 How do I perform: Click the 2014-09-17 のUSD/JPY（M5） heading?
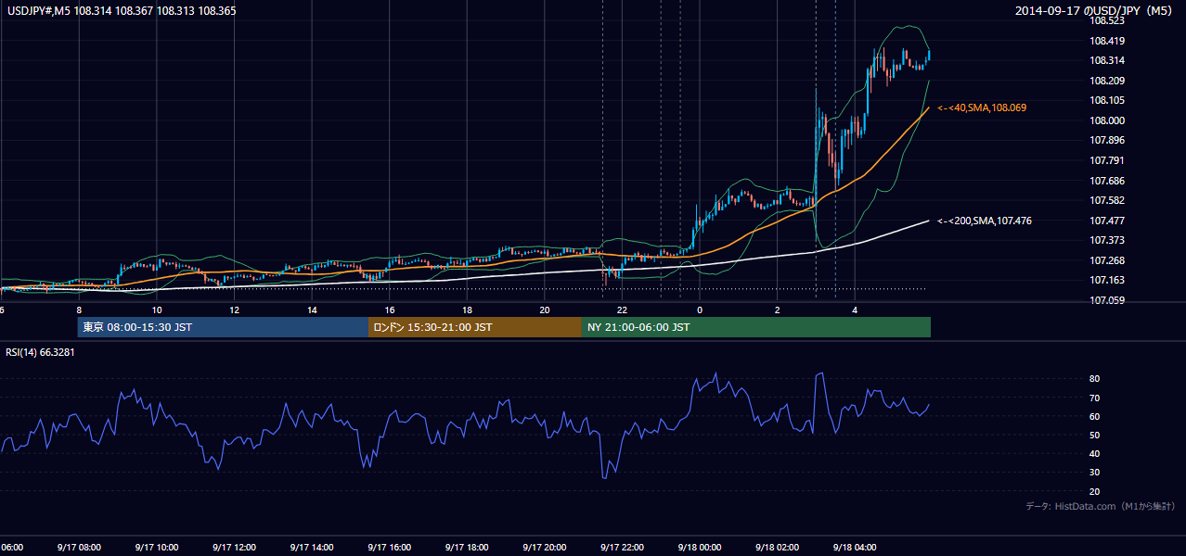point(1096,11)
